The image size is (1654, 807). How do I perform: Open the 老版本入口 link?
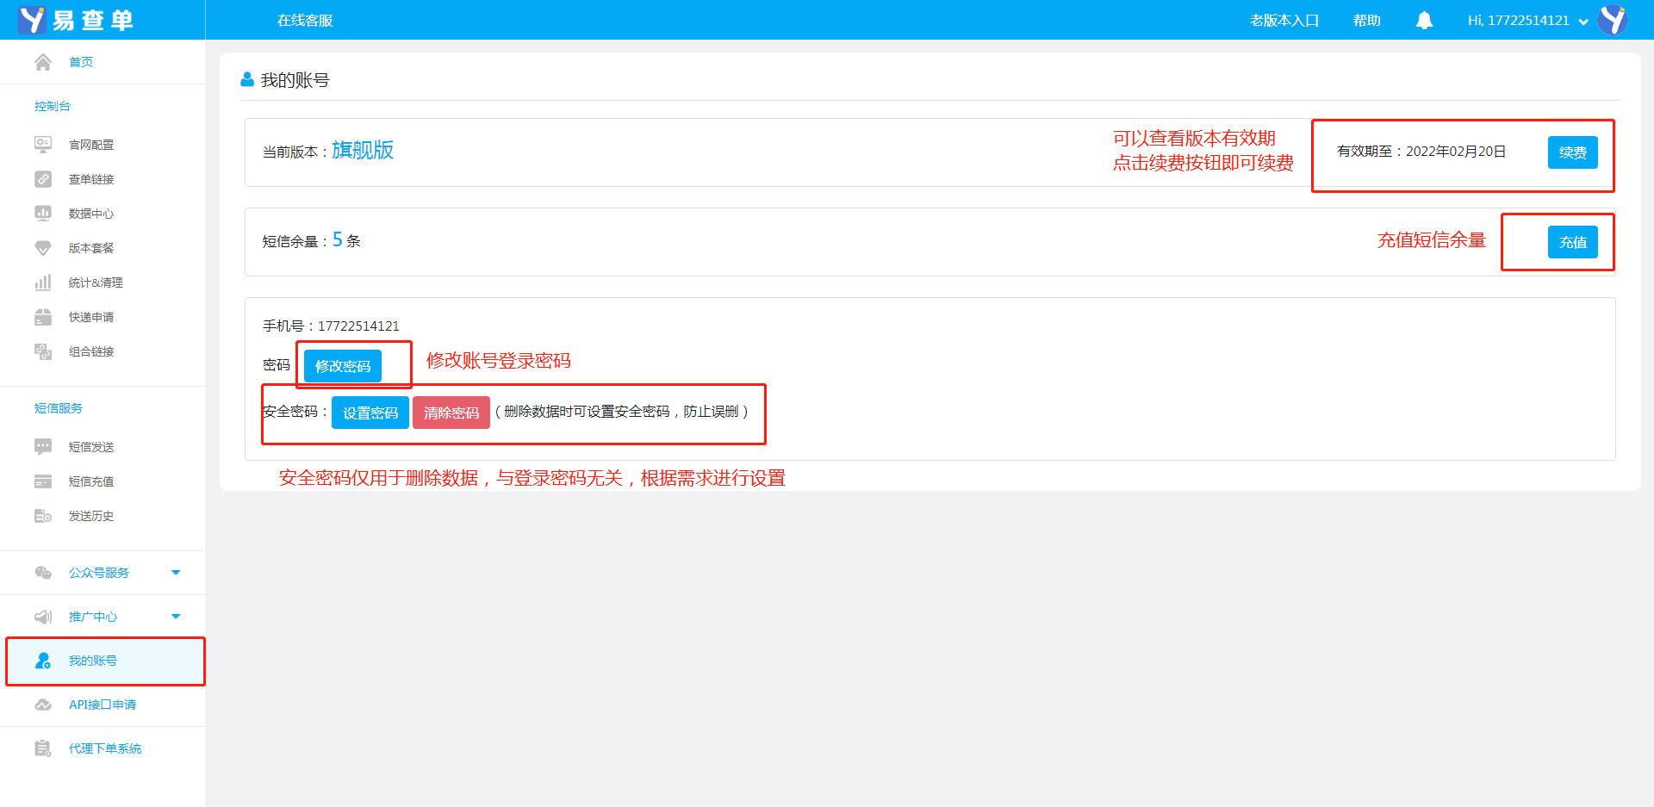[1284, 21]
